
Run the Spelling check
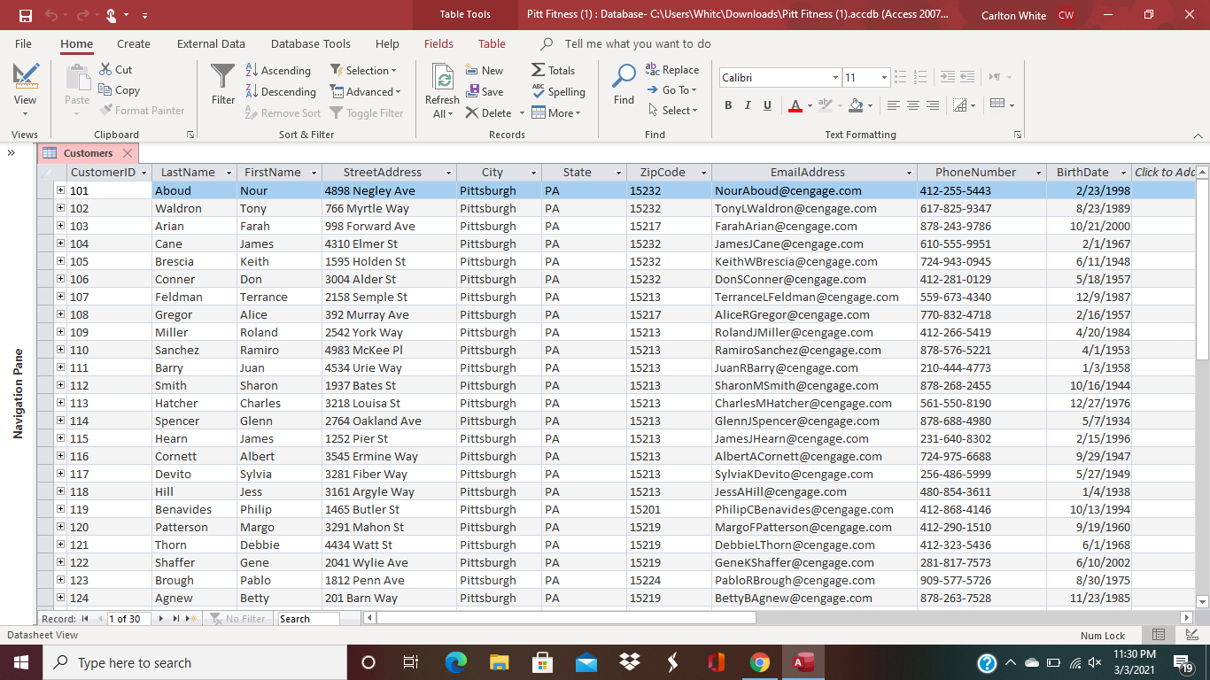(558, 91)
